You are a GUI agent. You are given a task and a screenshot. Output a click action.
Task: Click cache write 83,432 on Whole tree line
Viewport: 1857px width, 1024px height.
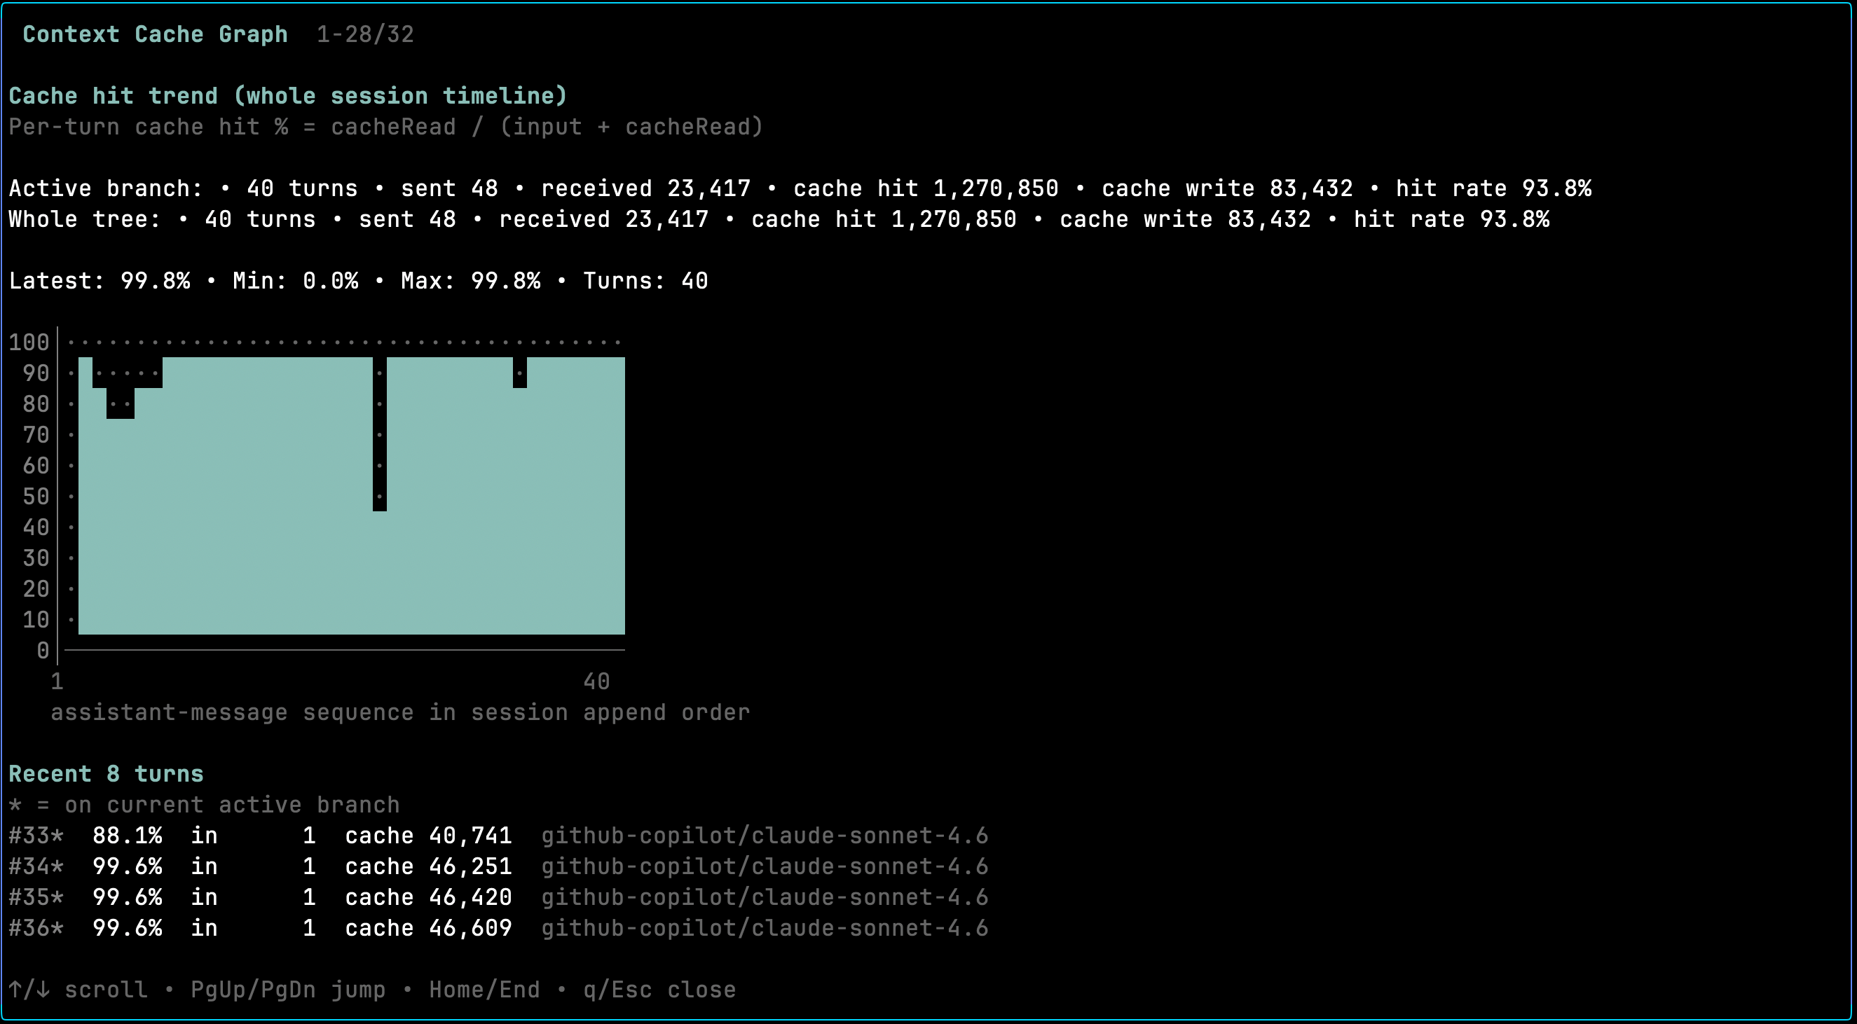[1185, 219]
